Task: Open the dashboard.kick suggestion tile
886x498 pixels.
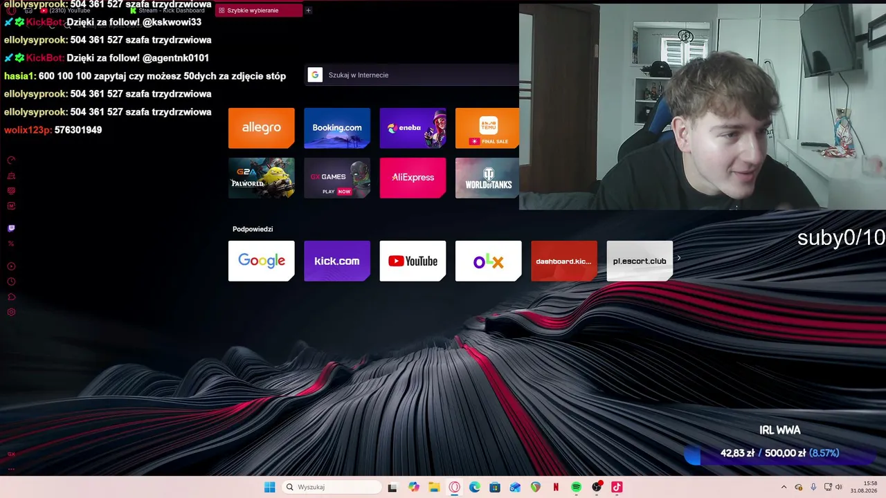Action: pyautogui.click(x=564, y=261)
